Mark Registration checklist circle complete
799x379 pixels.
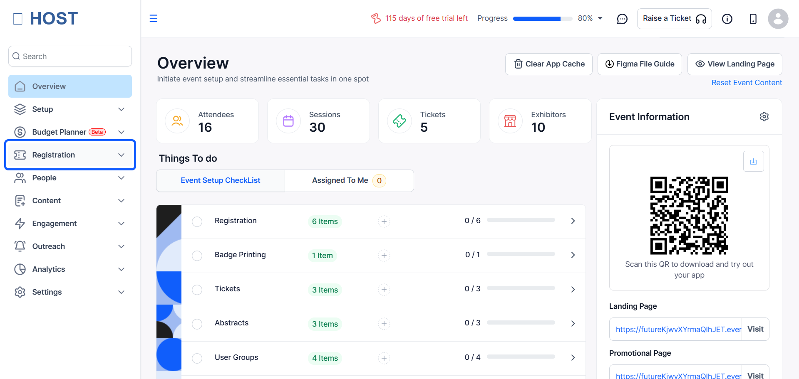[x=197, y=221]
